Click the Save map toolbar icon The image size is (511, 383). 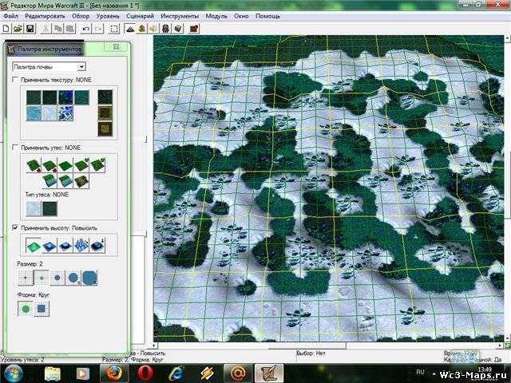[x=30, y=29]
